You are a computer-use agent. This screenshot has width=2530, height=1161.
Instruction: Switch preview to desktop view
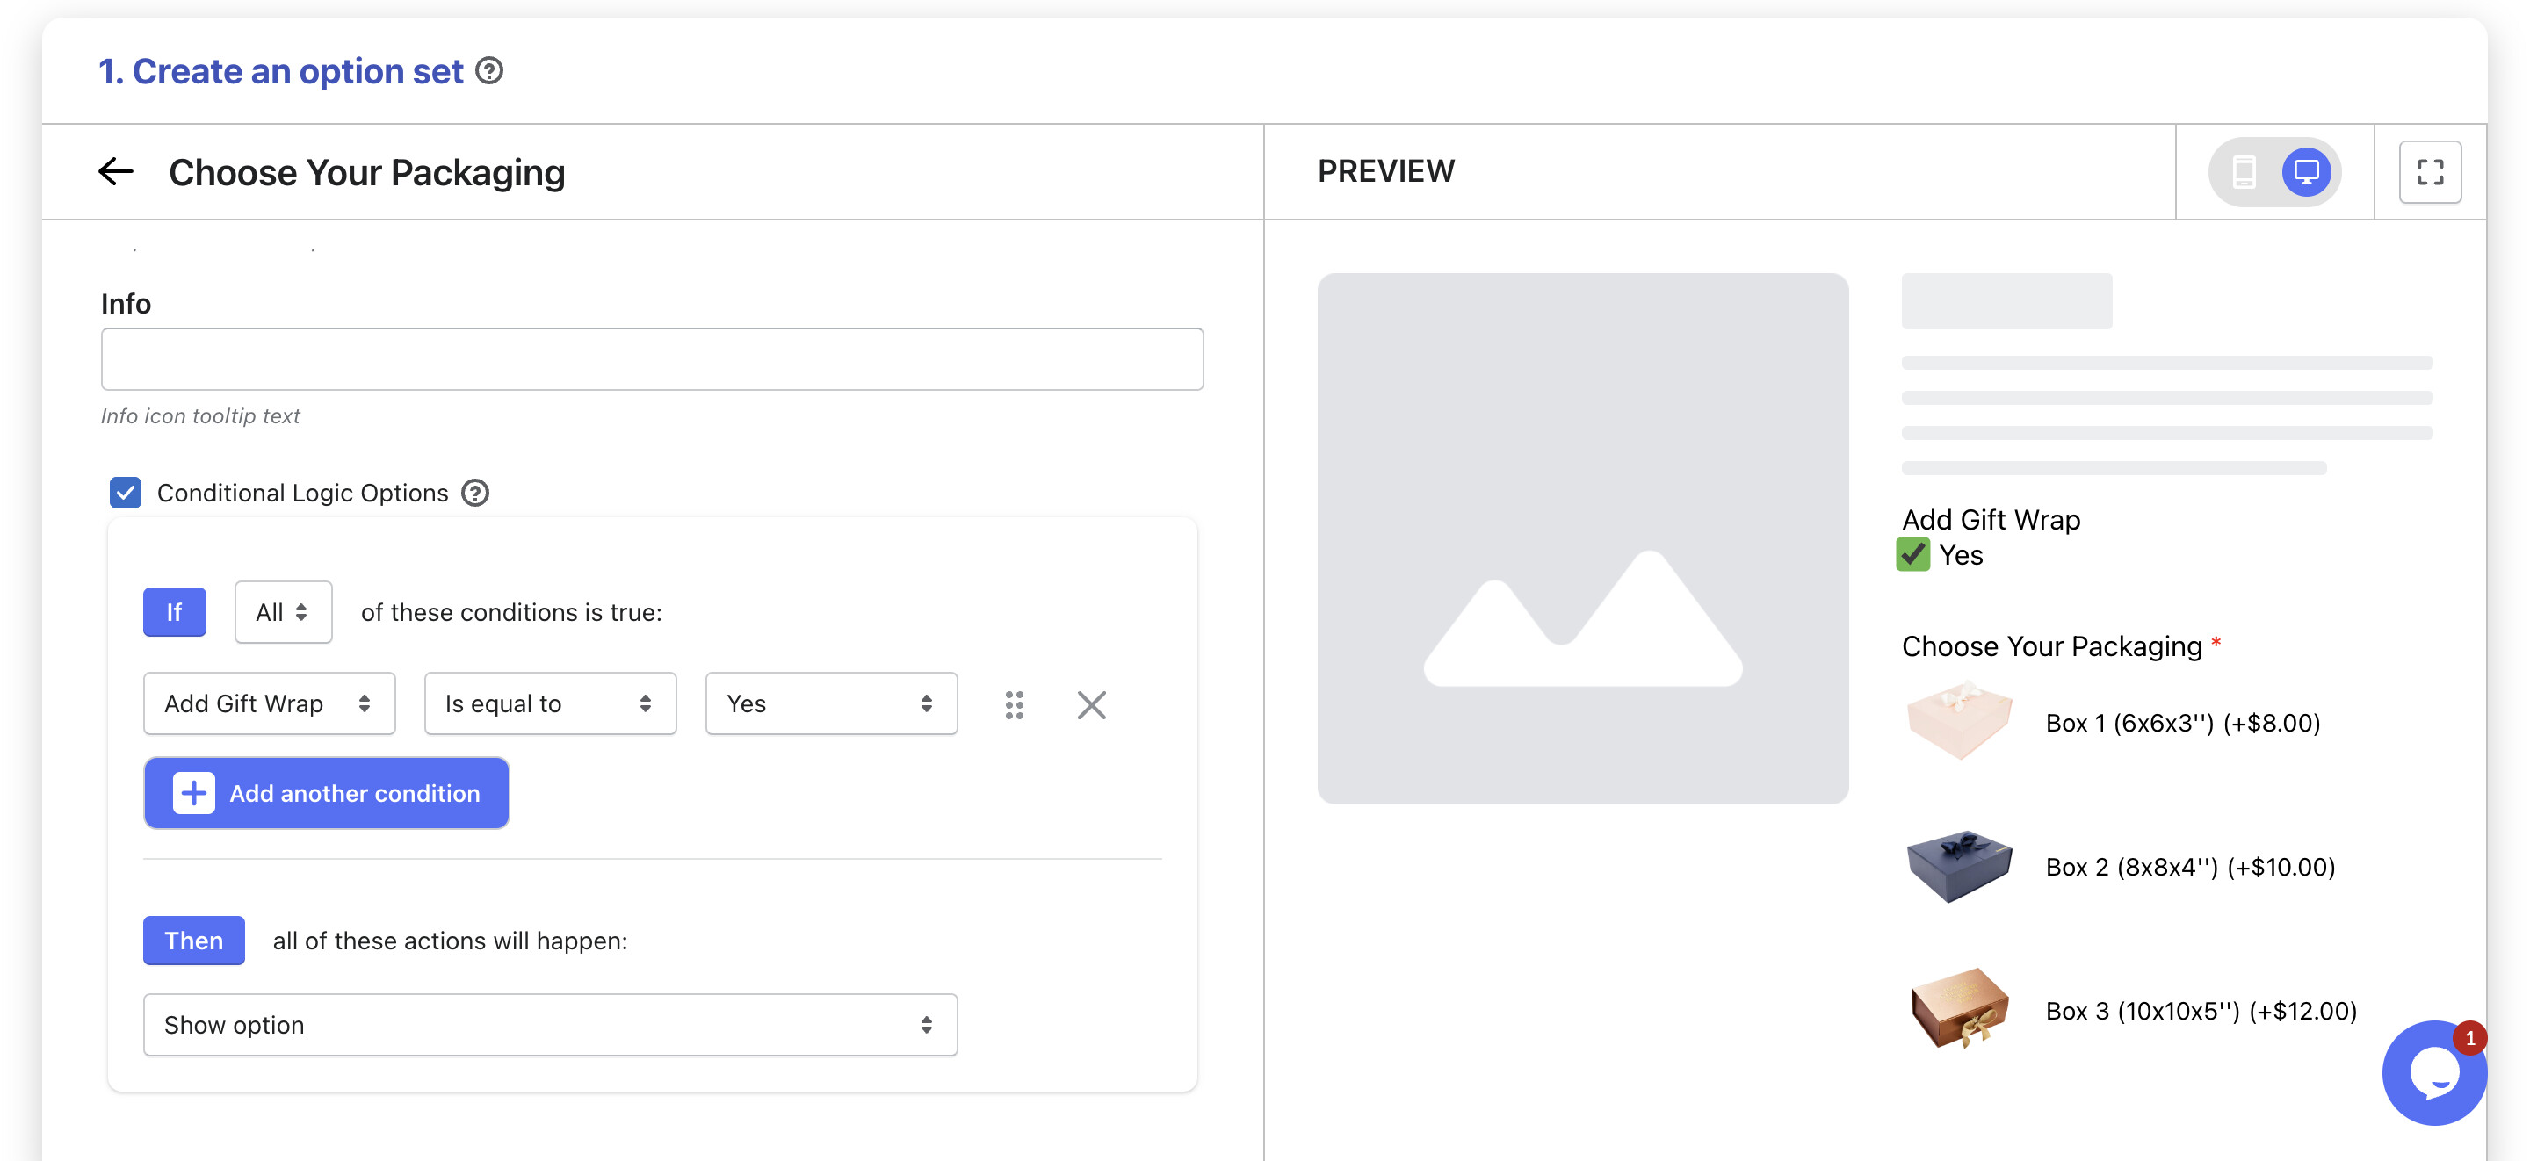[2305, 172]
